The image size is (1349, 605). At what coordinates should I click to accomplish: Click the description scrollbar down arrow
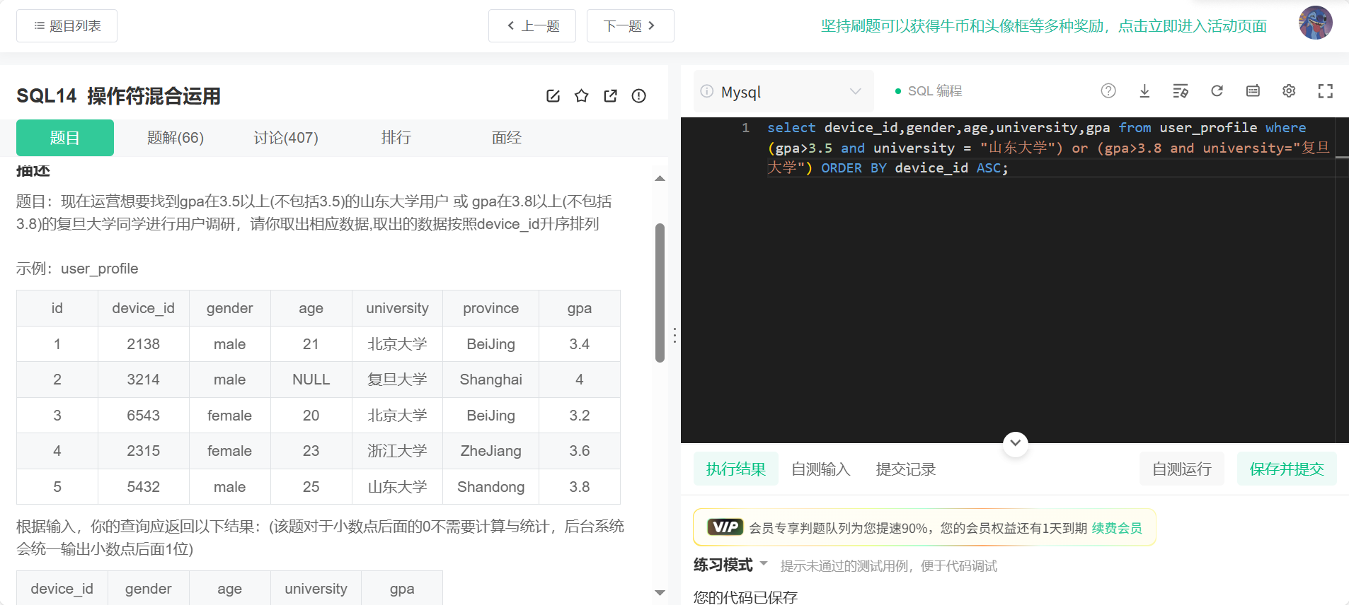click(x=660, y=592)
